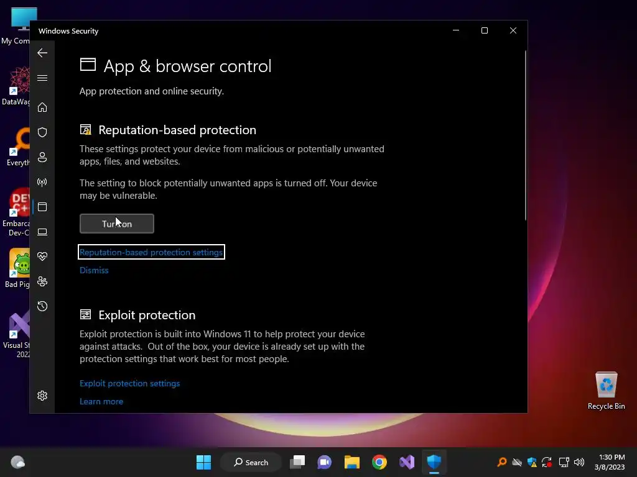
Task: Open Settings gear in Windows Security
Action: point(42,396)
